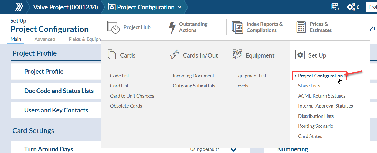The image size is (377, 153).
Task: Click the Prices & Estimates calculator icon
Action: tap(301, 27)
